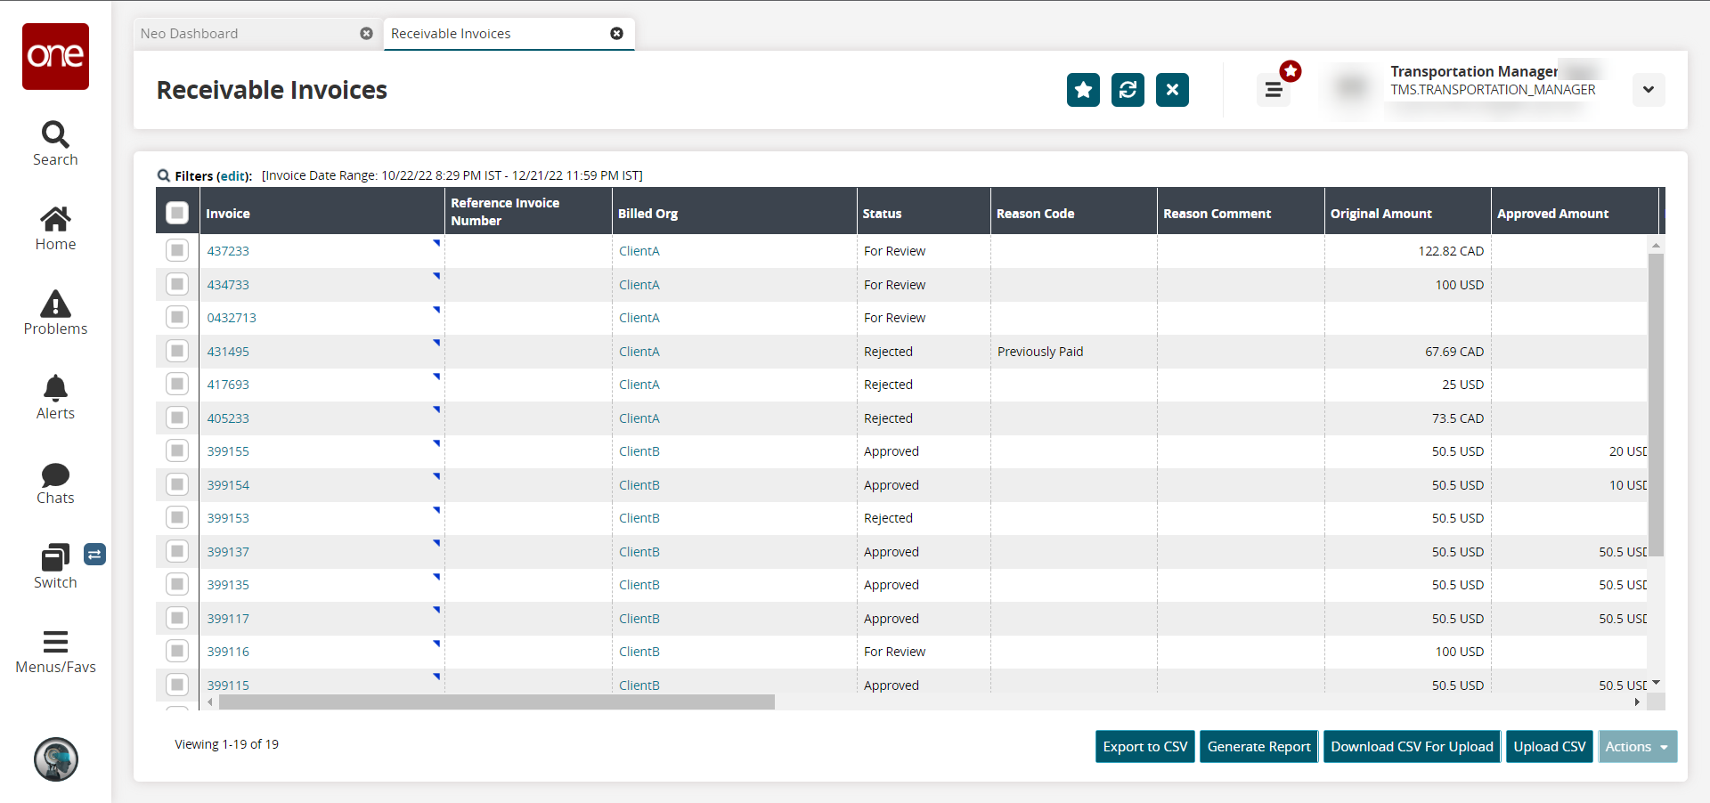Viewport: 1710px width, 803px height.
Task: Select the checkbox for invoice 437233
Action: point(177,251)
